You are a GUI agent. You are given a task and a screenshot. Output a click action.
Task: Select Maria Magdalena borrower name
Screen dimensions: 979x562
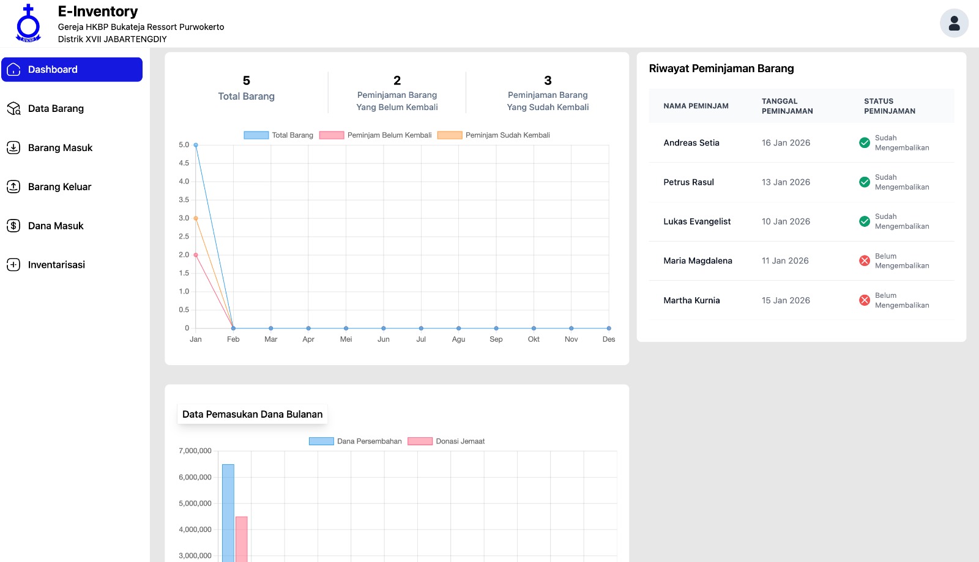tap(698, 261)
